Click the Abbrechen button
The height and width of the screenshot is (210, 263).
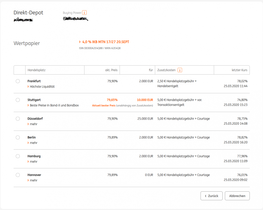(237, 196)
